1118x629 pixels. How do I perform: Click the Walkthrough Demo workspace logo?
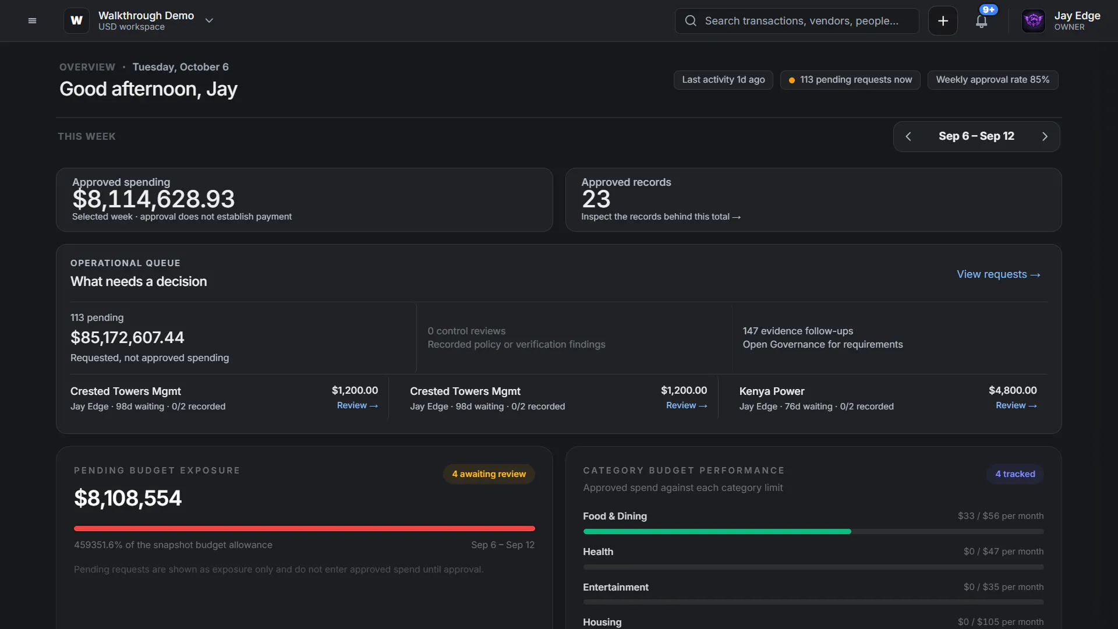[x=76, y=21]
